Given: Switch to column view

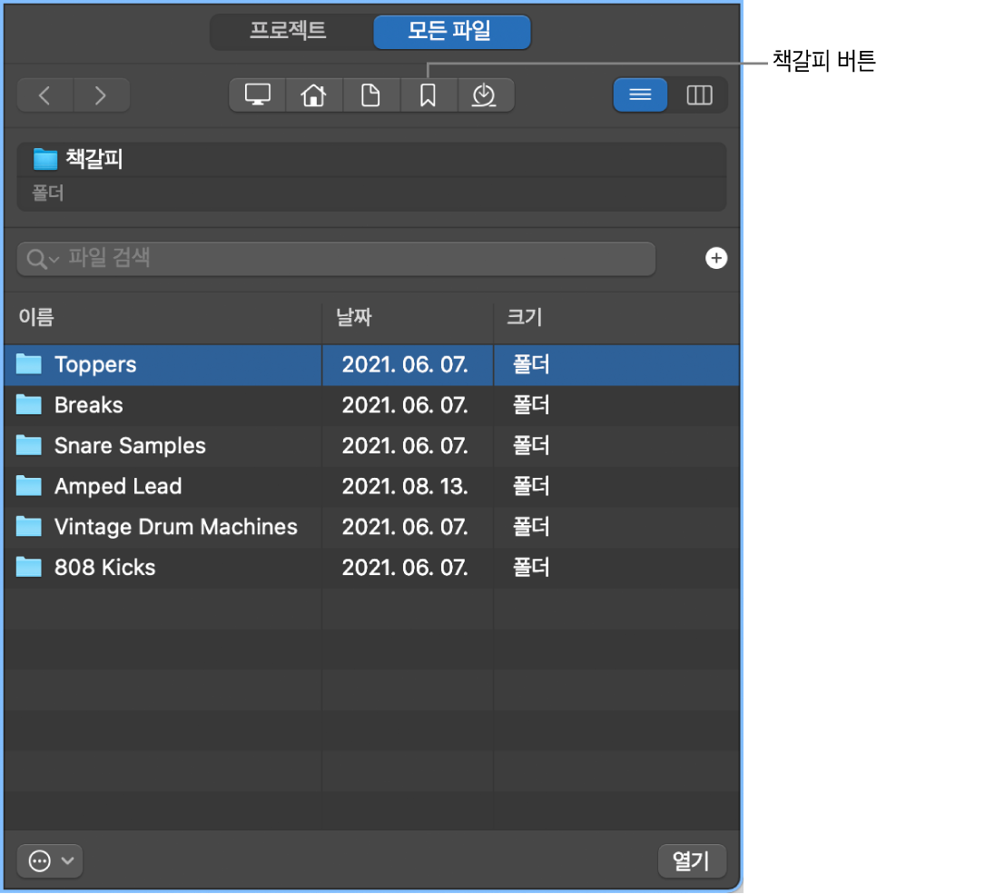Looking at the screenshot, I should (x=698, y=95).
